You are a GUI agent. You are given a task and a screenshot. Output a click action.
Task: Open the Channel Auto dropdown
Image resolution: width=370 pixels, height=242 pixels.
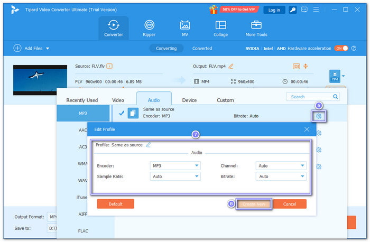coord(281,165)
